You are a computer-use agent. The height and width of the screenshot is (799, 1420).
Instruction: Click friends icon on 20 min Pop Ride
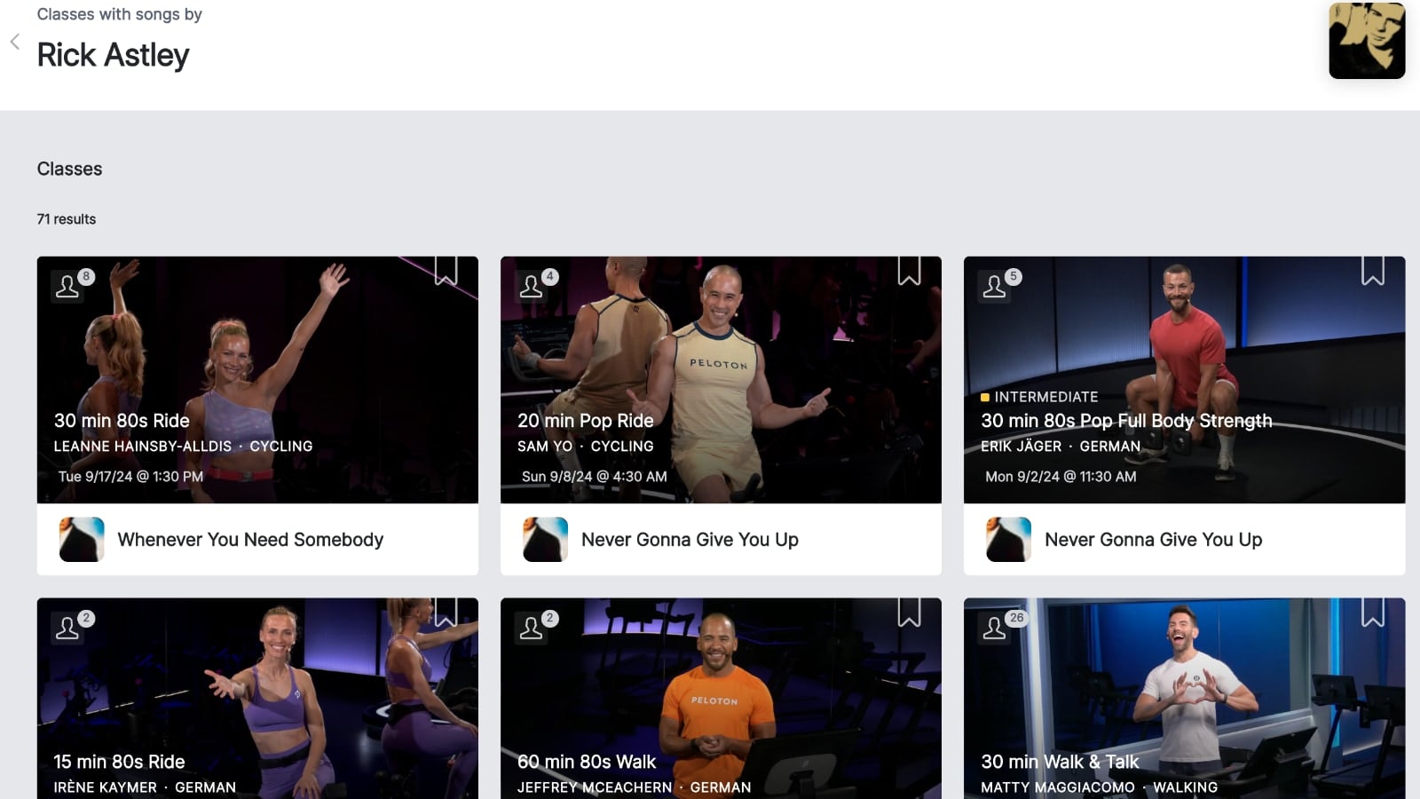(x=532, y=286)
